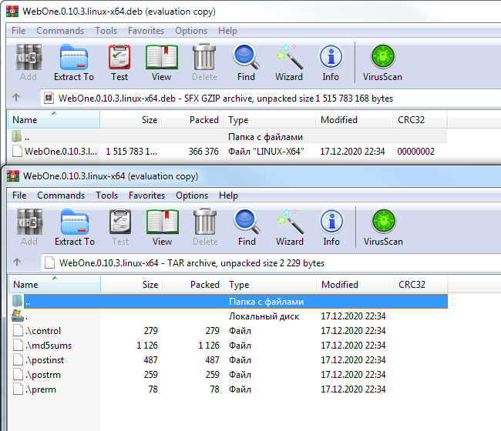Image resolution: width=501 pixels, height=431 pixels.
Task: Open Favorites menu in the .deb window
Action: 146,31
